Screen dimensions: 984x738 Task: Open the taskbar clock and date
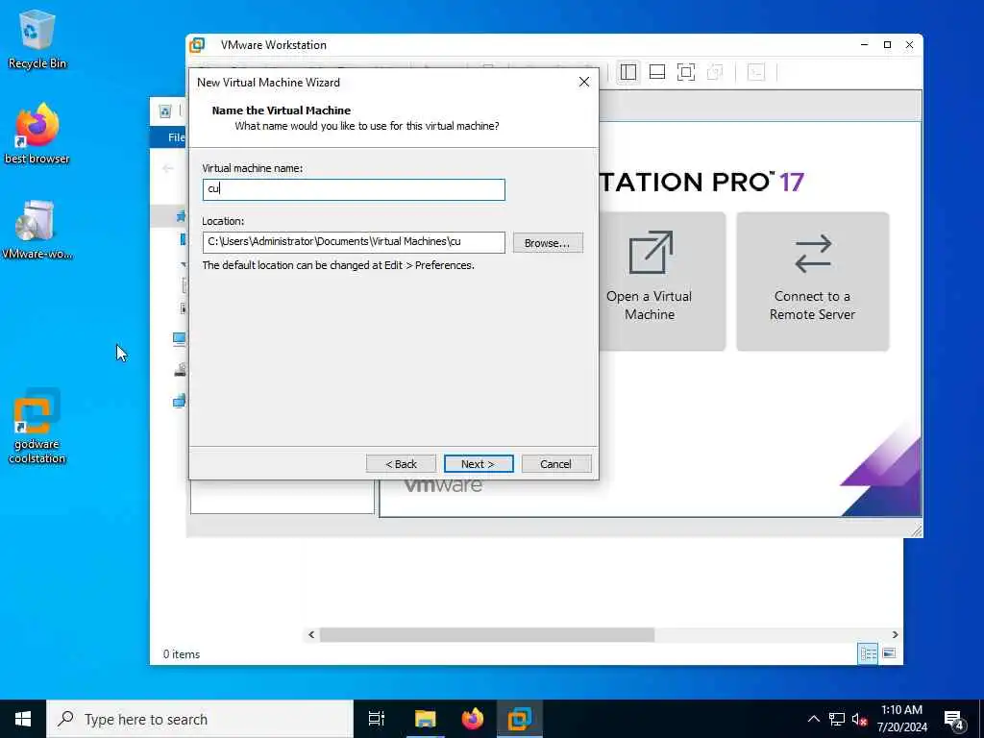(x=901, y=719)
